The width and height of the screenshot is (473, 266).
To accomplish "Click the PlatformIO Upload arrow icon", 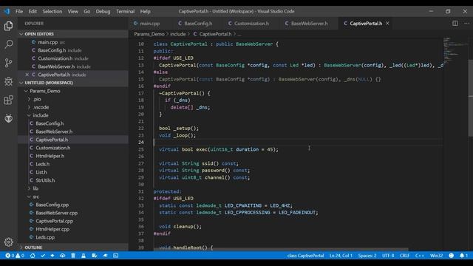I will pyautogui.click(x=52, y=256).
